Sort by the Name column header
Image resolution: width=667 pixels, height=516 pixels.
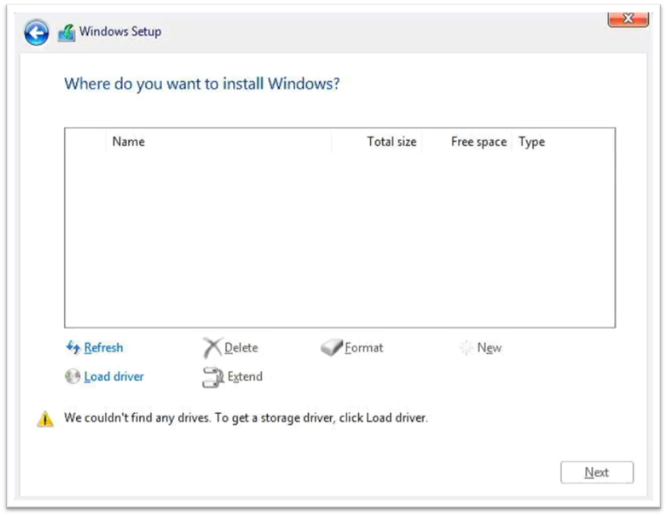coord(128,142)
